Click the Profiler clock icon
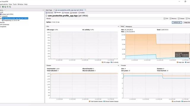Viewport: 190px width, 106px height. point(79,13)
